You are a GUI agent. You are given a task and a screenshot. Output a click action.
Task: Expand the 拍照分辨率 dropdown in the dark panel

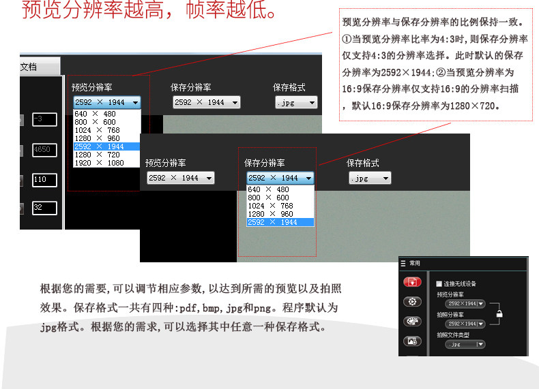pyautogui.click(x=465, y=324)
